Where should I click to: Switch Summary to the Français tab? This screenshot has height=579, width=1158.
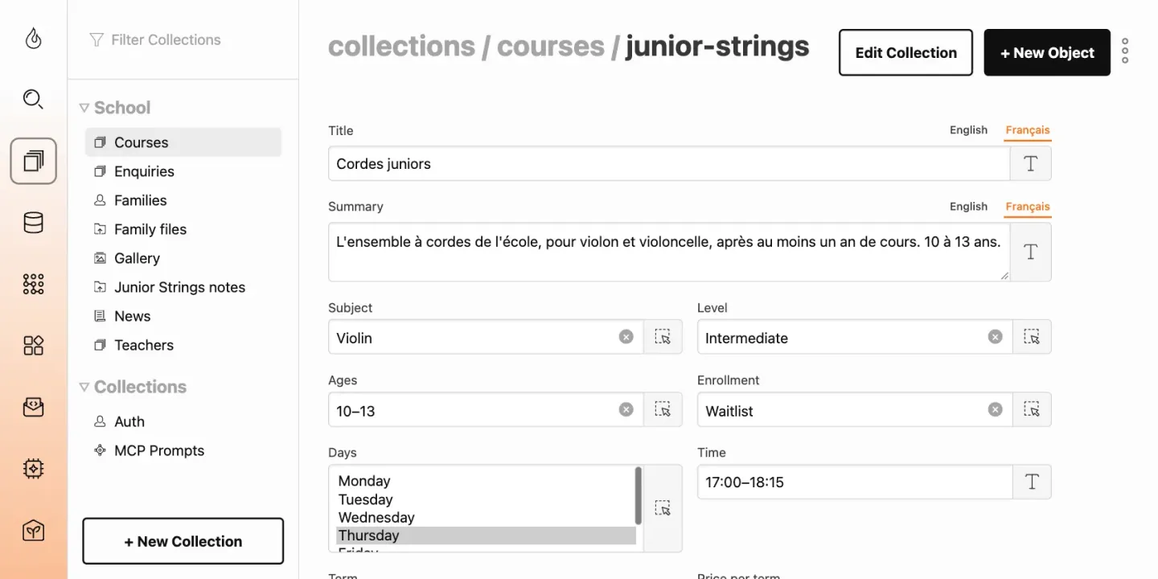pyautogui.click(x=1028, y=207)
